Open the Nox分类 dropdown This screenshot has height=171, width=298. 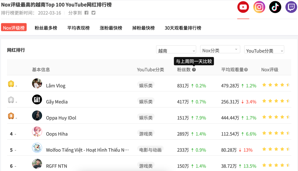[x=220, y=49]
